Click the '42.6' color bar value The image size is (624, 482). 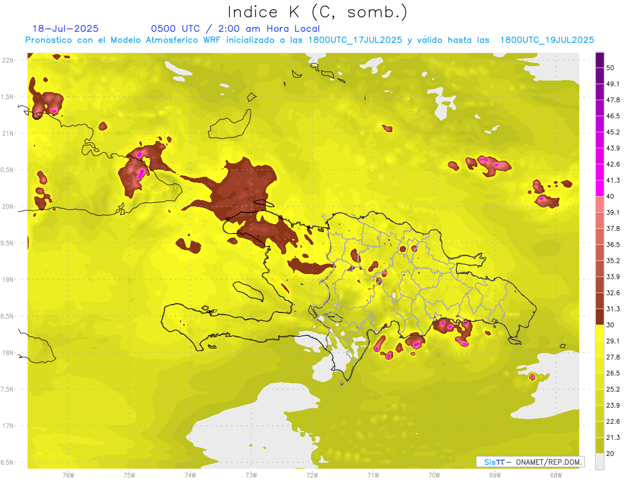(x=613, y=164)
